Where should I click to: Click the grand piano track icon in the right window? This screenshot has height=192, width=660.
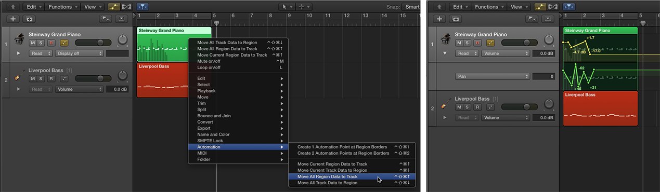coord(446,39)
